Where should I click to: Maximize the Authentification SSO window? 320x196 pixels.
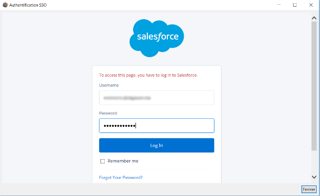click(295, 5)
